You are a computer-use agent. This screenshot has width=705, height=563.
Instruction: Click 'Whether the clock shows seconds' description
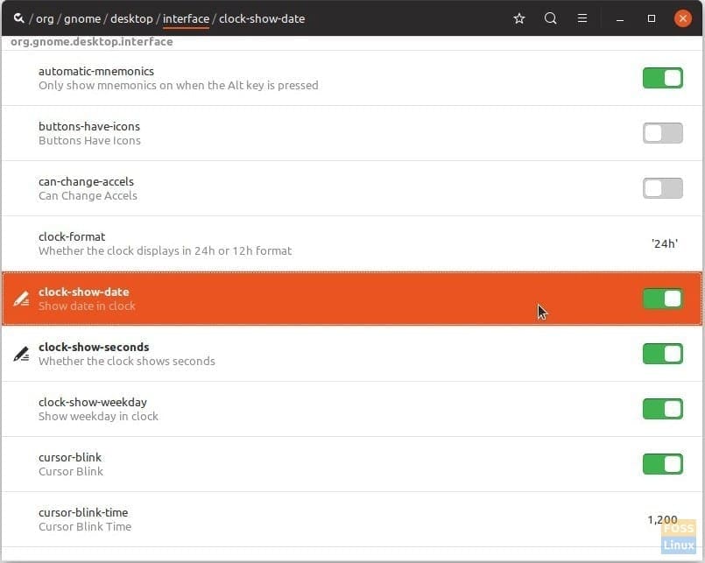(x=127, y=361)
